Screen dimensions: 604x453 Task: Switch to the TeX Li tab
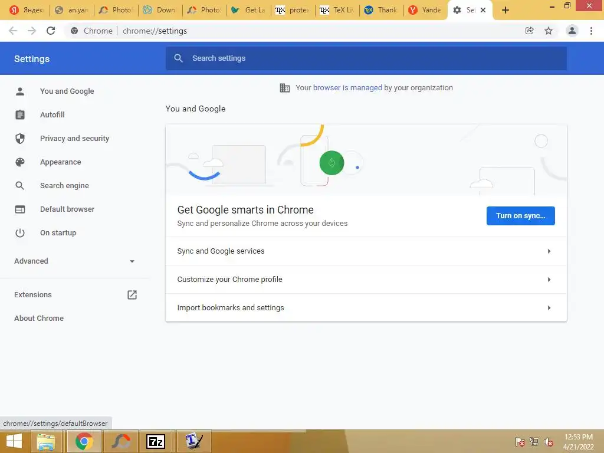click(337, 10)
